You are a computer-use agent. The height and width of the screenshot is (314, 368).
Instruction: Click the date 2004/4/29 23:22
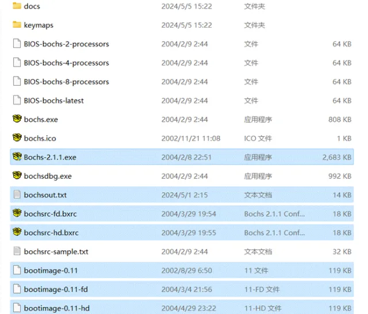pos(189,308)
